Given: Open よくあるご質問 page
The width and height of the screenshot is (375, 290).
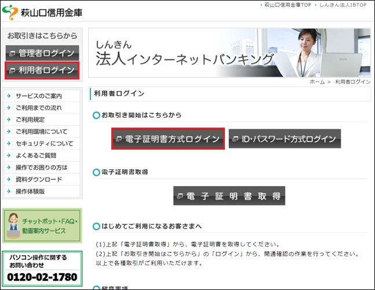Looking at the screenshot, I should click(x=36, y=155).
